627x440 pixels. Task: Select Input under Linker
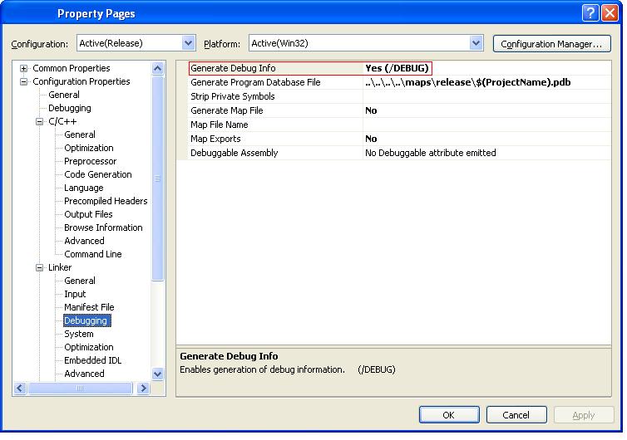coord(75,294)
